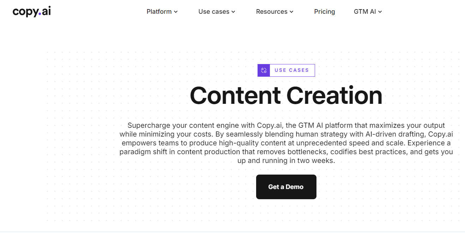
Task: Click the purple dot in the copy.ai logo
Action: 40,14
